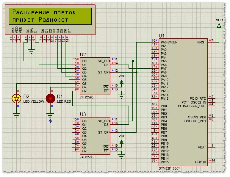Viewport: 230px width, 177px height.
Task: Click the VDD text above NRST terminal
Action: 219,20
